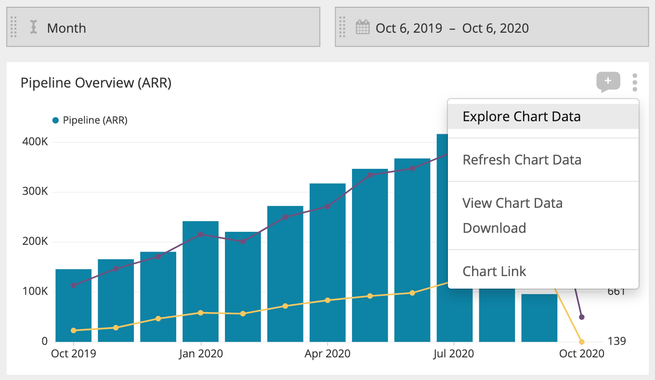Click the purple line point for Oct 2020

[582, 317]
